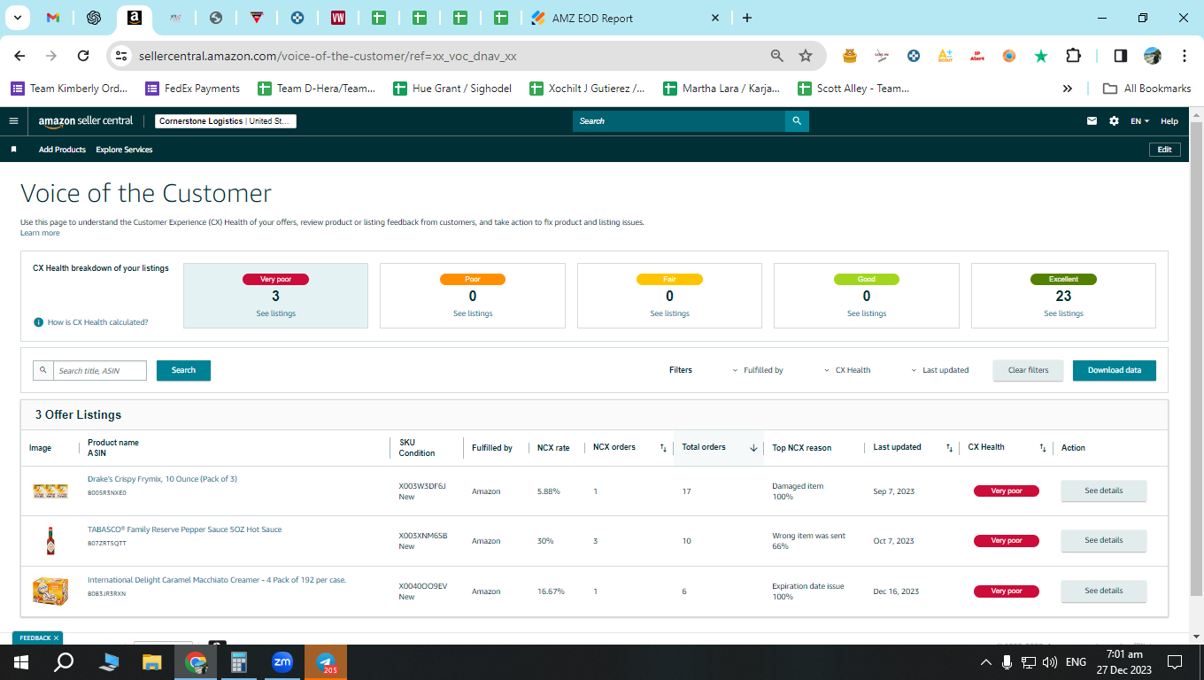Open the mail messages envelope icon
Viewport: 1204px width, 680px height.
[1092, 121]
